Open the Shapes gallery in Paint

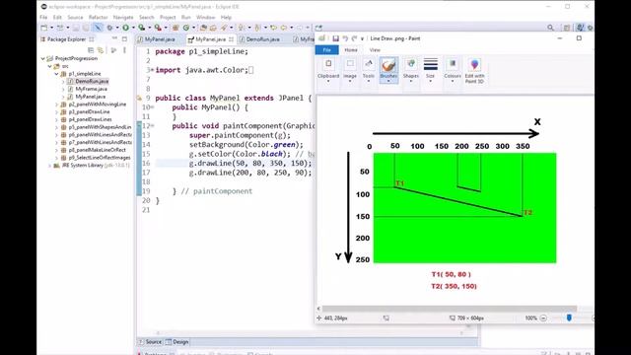[x=411, y=70]
